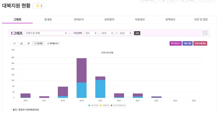Toggle 민간차원(무상) legend series

(118, 106)
